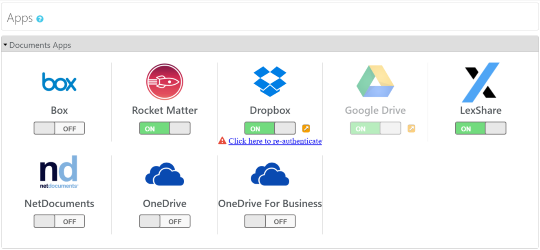The width and height of the screenshot is (540, 250).
Task: Switch off the LexShare toggle
Action: [480, 128]
